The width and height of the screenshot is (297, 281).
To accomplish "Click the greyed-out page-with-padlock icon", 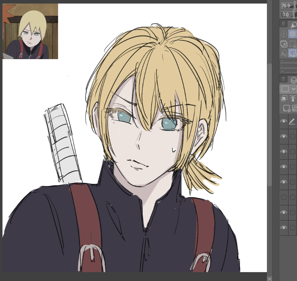I will click(293, 44).
